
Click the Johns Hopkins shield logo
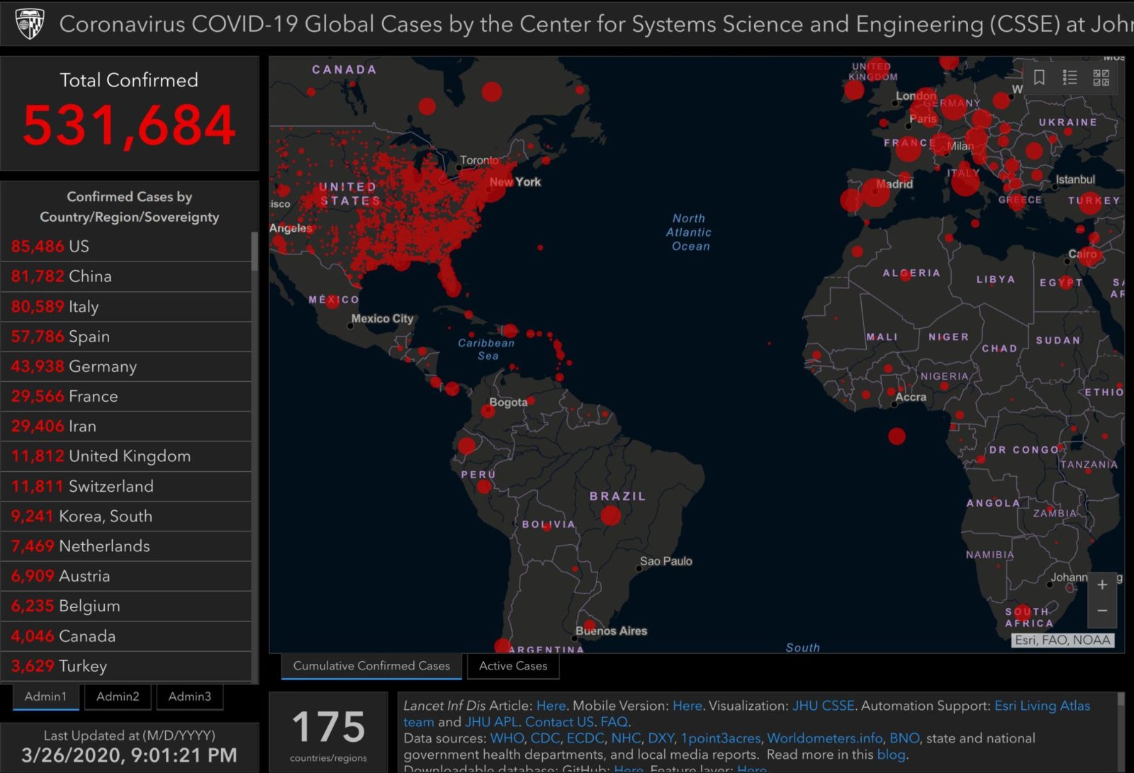click(x=29, y=23)
